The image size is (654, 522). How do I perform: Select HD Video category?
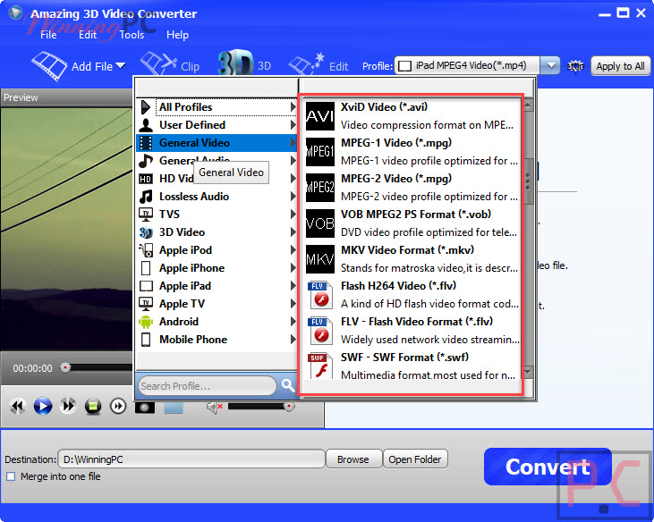point(217,178)
